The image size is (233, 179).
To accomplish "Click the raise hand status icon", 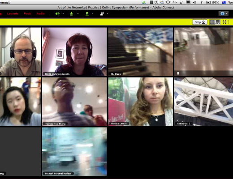I will [102, 14].
